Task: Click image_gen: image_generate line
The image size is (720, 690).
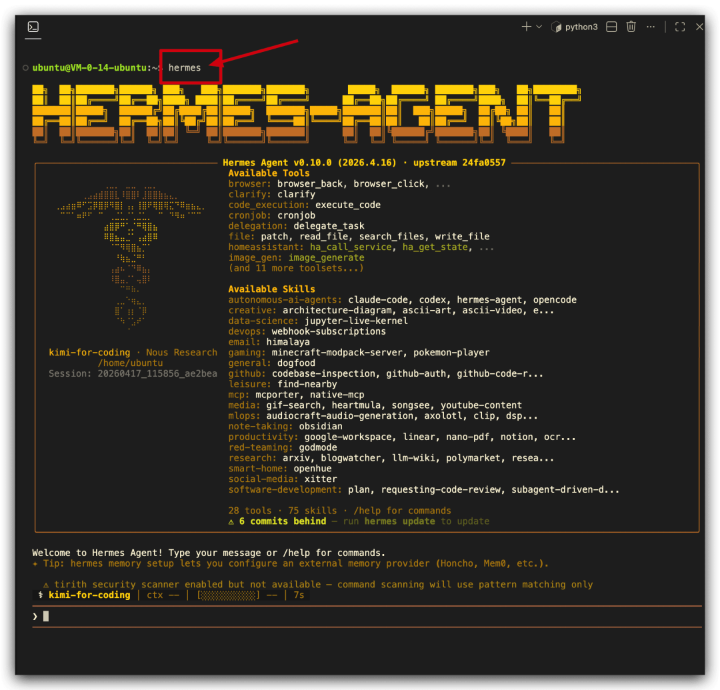Action: tap(296, 257)
